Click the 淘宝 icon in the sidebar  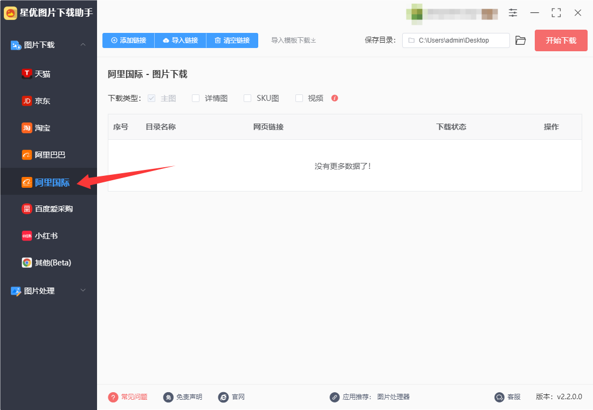click(x=26, y=128)
